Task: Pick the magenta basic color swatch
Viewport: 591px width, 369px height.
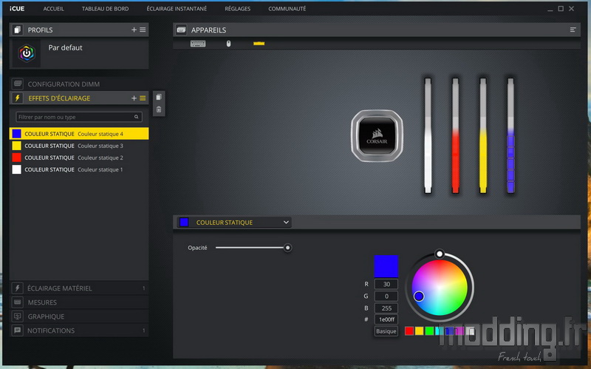Action: tap(460, 331)
